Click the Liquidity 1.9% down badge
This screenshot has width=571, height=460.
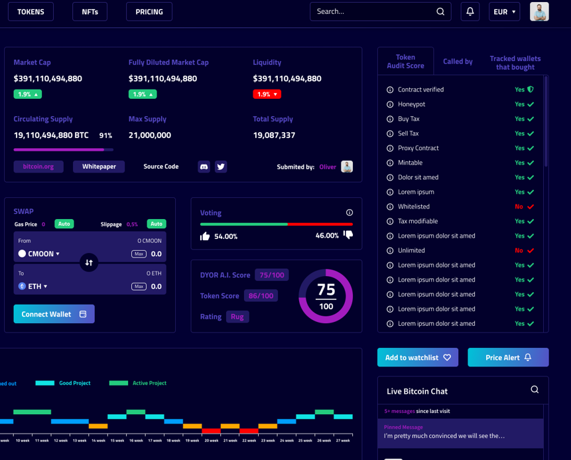tap(267, 94)
